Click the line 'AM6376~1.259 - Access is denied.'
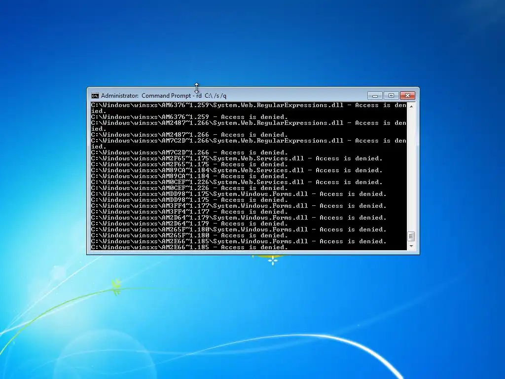Image resolution: width=505 pixels, height=379 pixels. [189, 117]
